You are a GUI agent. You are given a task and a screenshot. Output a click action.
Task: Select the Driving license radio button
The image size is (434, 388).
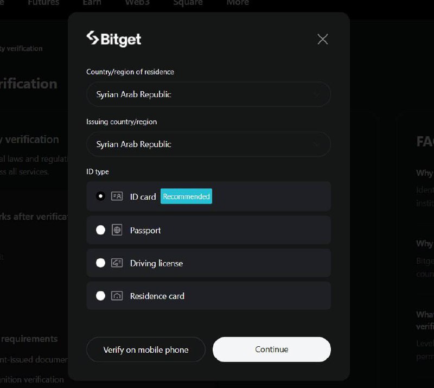pos(100,263)
